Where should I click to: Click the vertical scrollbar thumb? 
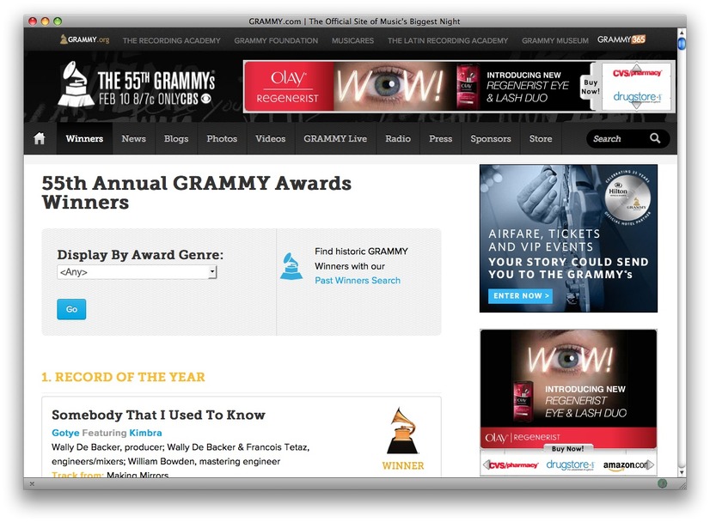point(682,44)
